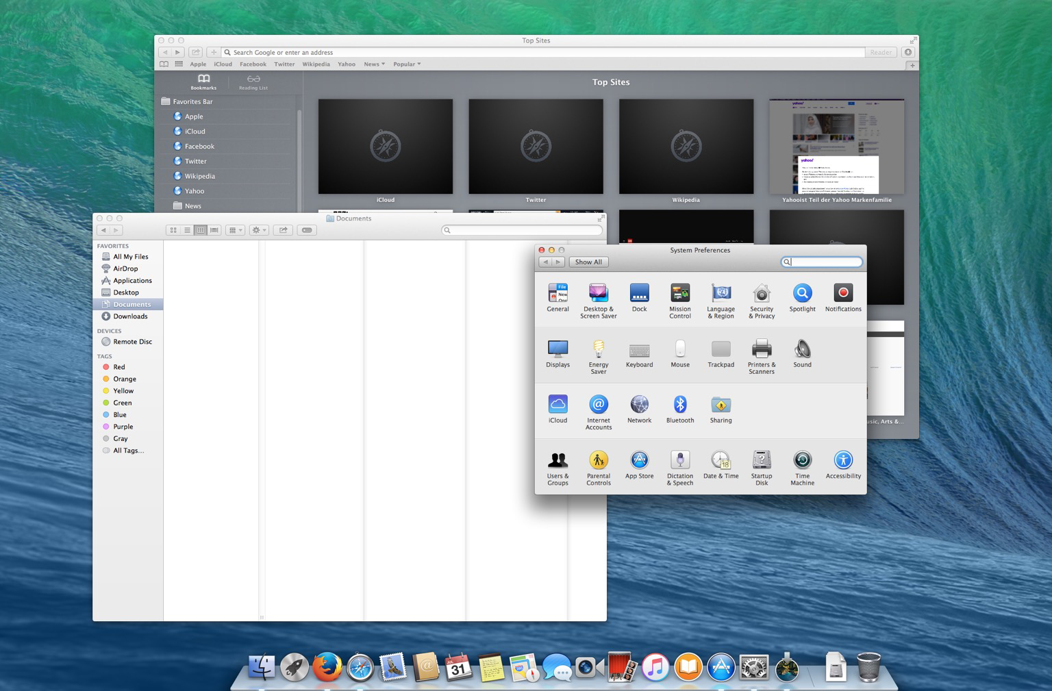This screenshot has width=1052, height=691.
Task: Open Users & Groups preferences
Action: tap(558, 468)
